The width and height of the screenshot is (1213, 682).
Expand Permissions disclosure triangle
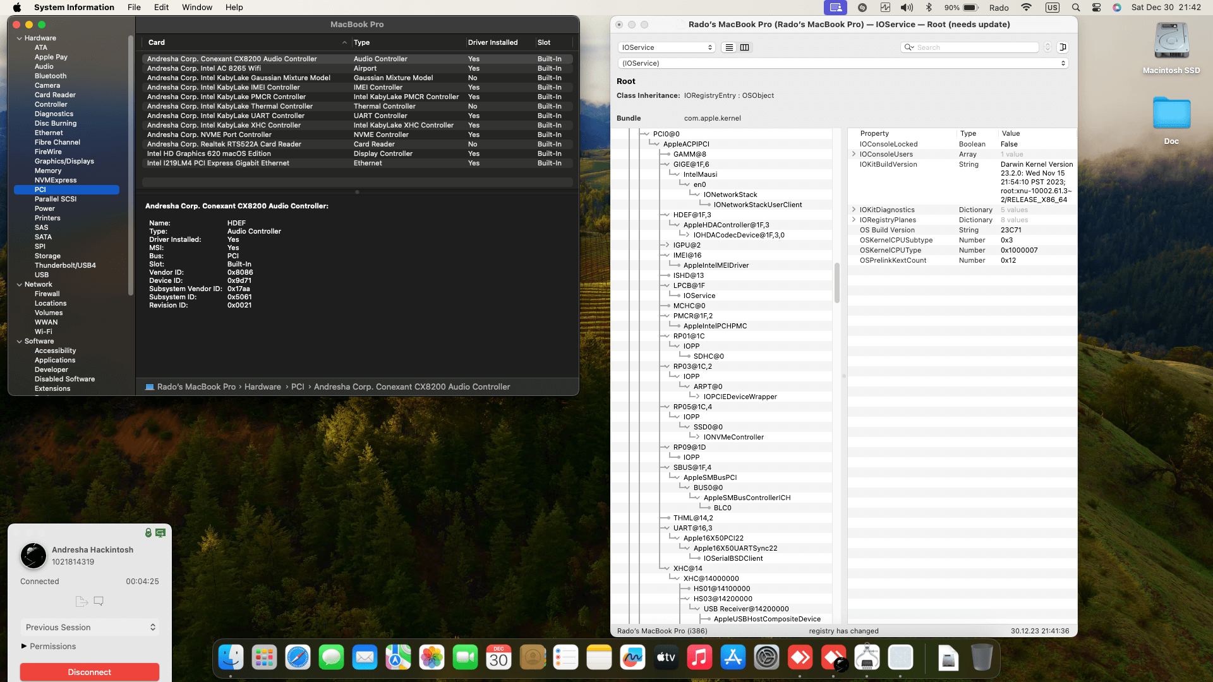pyautogui.click(x=24, y=646)
